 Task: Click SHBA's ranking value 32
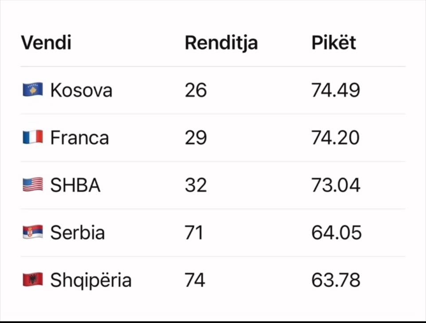pos(196,185)
